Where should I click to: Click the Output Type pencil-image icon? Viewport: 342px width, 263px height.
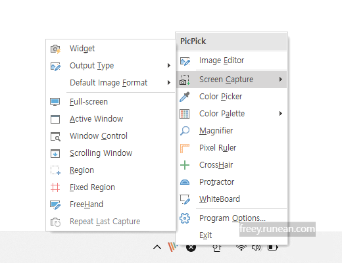(x=55, y=66)
